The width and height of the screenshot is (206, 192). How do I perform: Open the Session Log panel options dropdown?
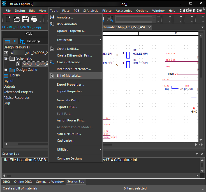197,154
